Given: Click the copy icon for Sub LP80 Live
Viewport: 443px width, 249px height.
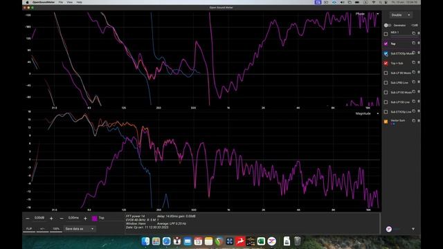Looking at the screenshot, I should point(414,82).
